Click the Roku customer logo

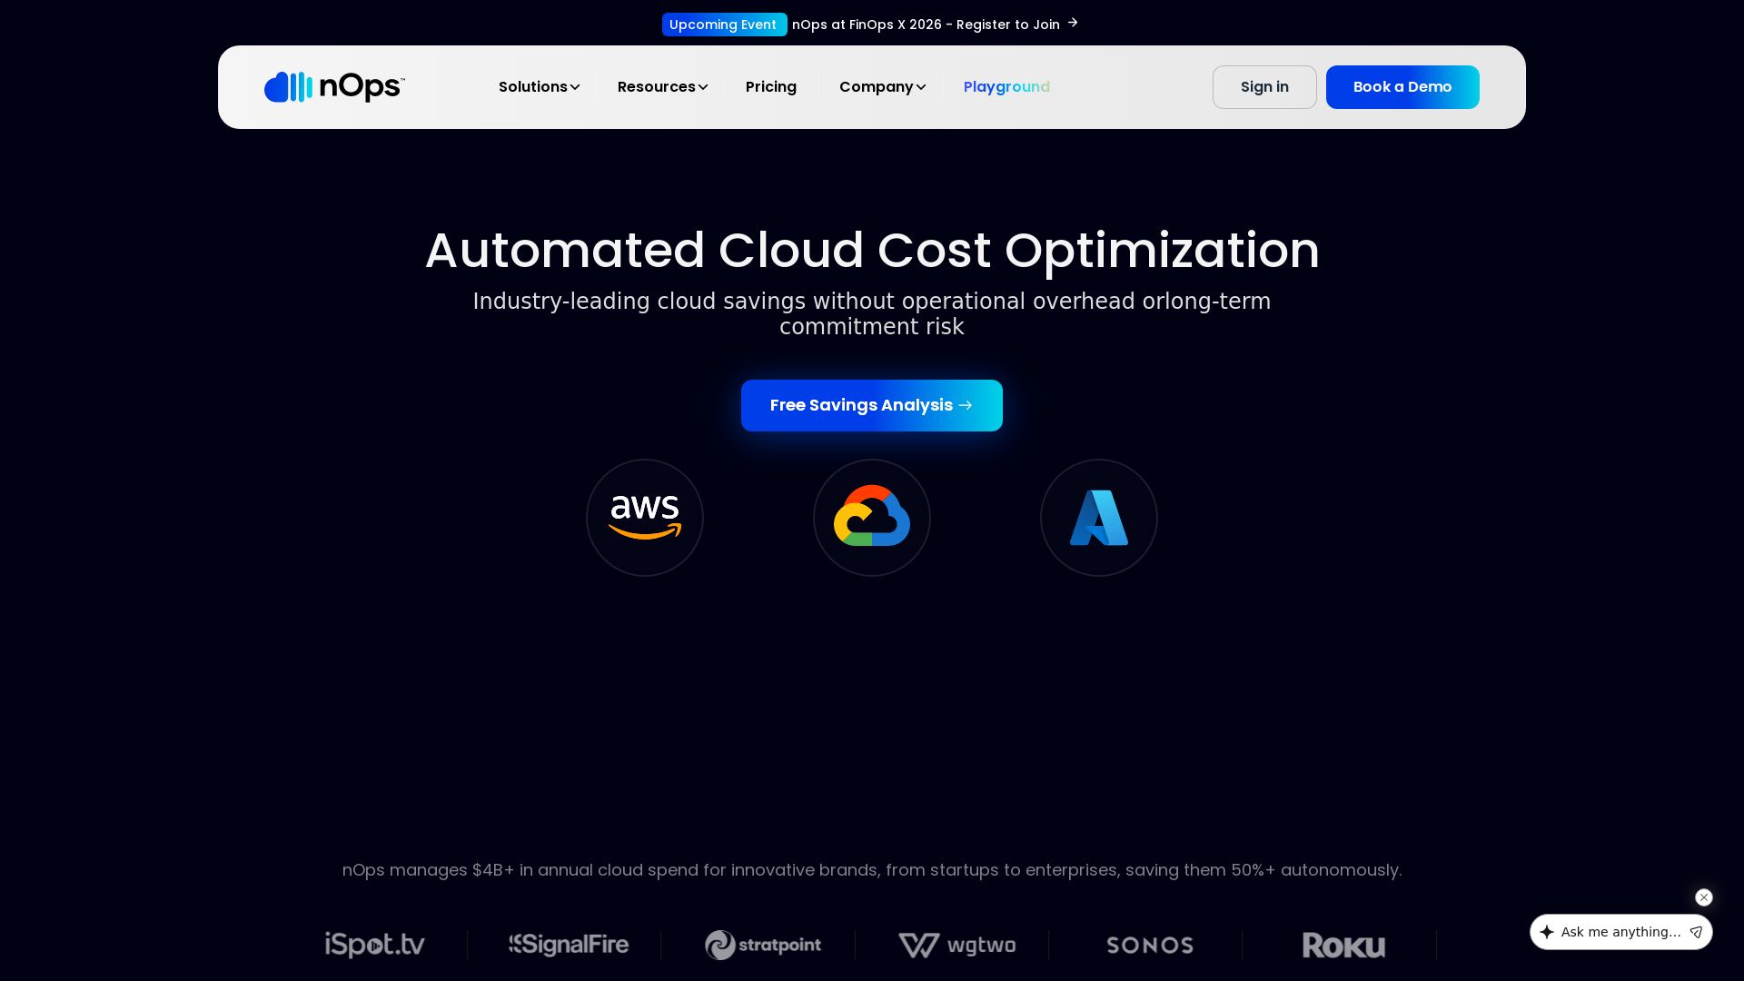(1343, 946)
